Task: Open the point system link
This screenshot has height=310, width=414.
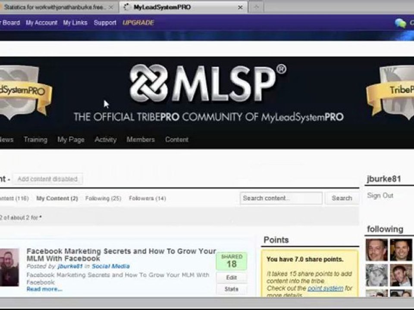Action: [325, 288]
